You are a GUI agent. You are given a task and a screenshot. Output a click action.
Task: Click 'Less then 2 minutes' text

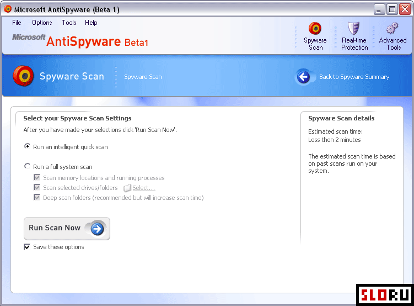[x=334, y=140]
